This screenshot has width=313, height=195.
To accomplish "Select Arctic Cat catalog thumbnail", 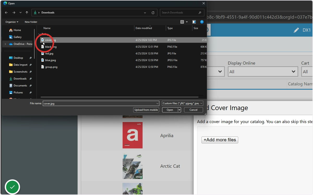I will (133, 166).
